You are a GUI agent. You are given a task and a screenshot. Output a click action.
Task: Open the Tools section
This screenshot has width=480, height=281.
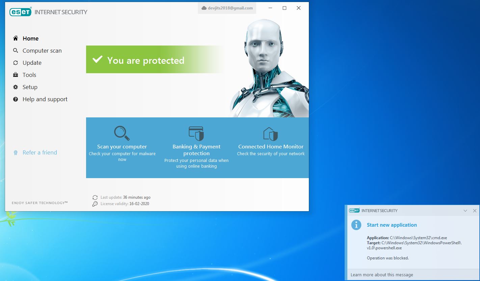(29, 75)
